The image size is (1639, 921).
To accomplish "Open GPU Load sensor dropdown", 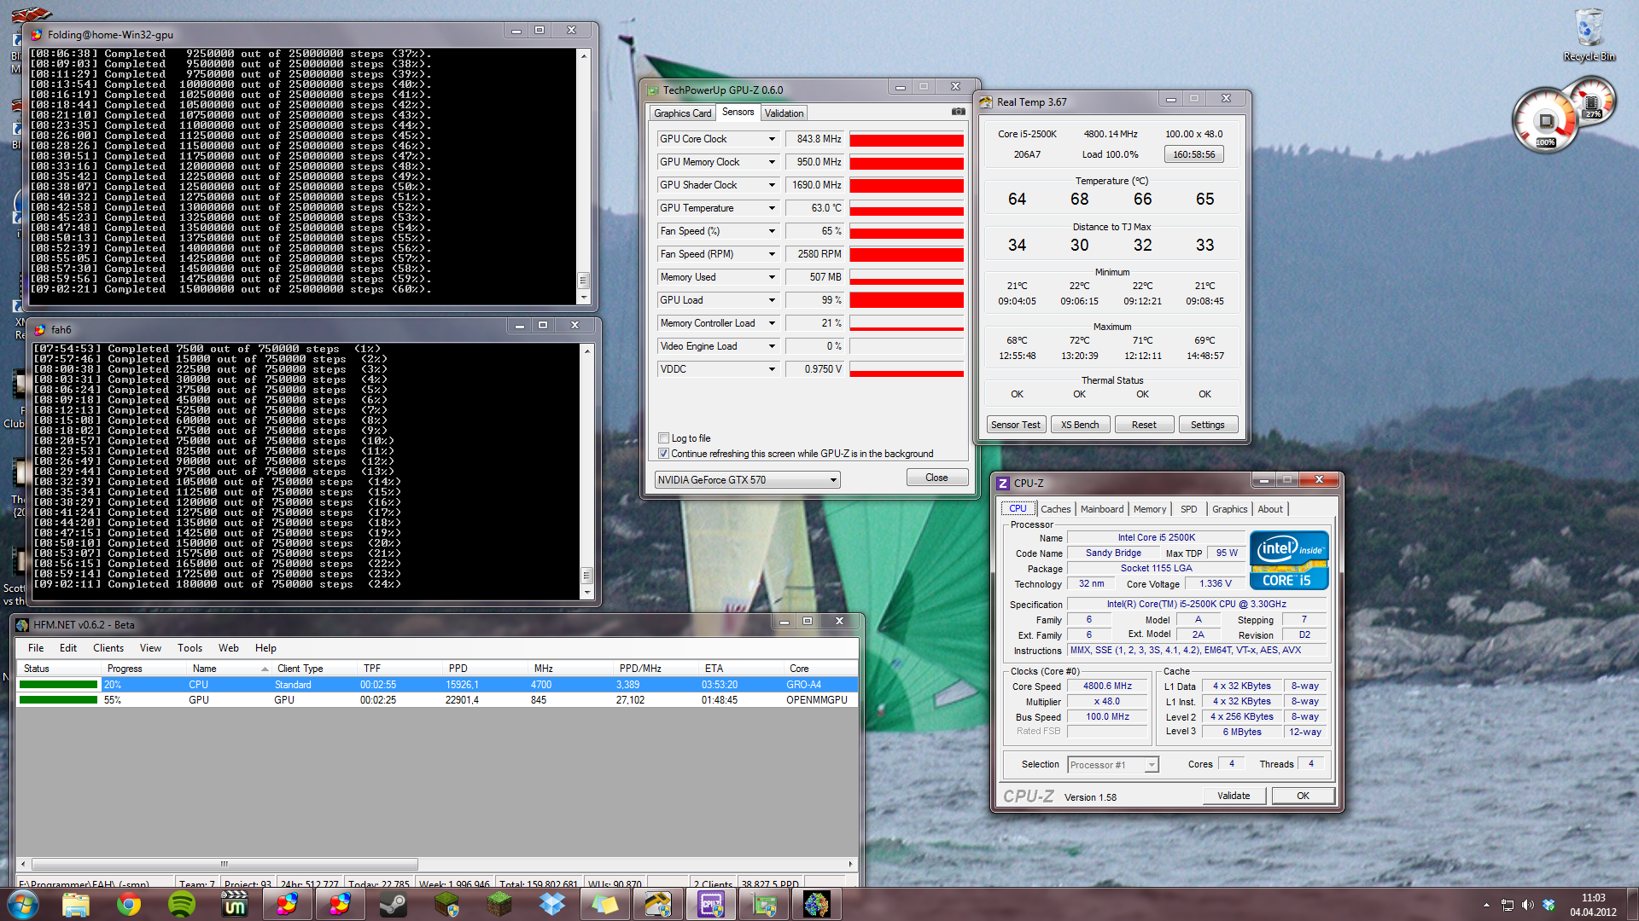I will pyautogui.click(x=772, y=300).
